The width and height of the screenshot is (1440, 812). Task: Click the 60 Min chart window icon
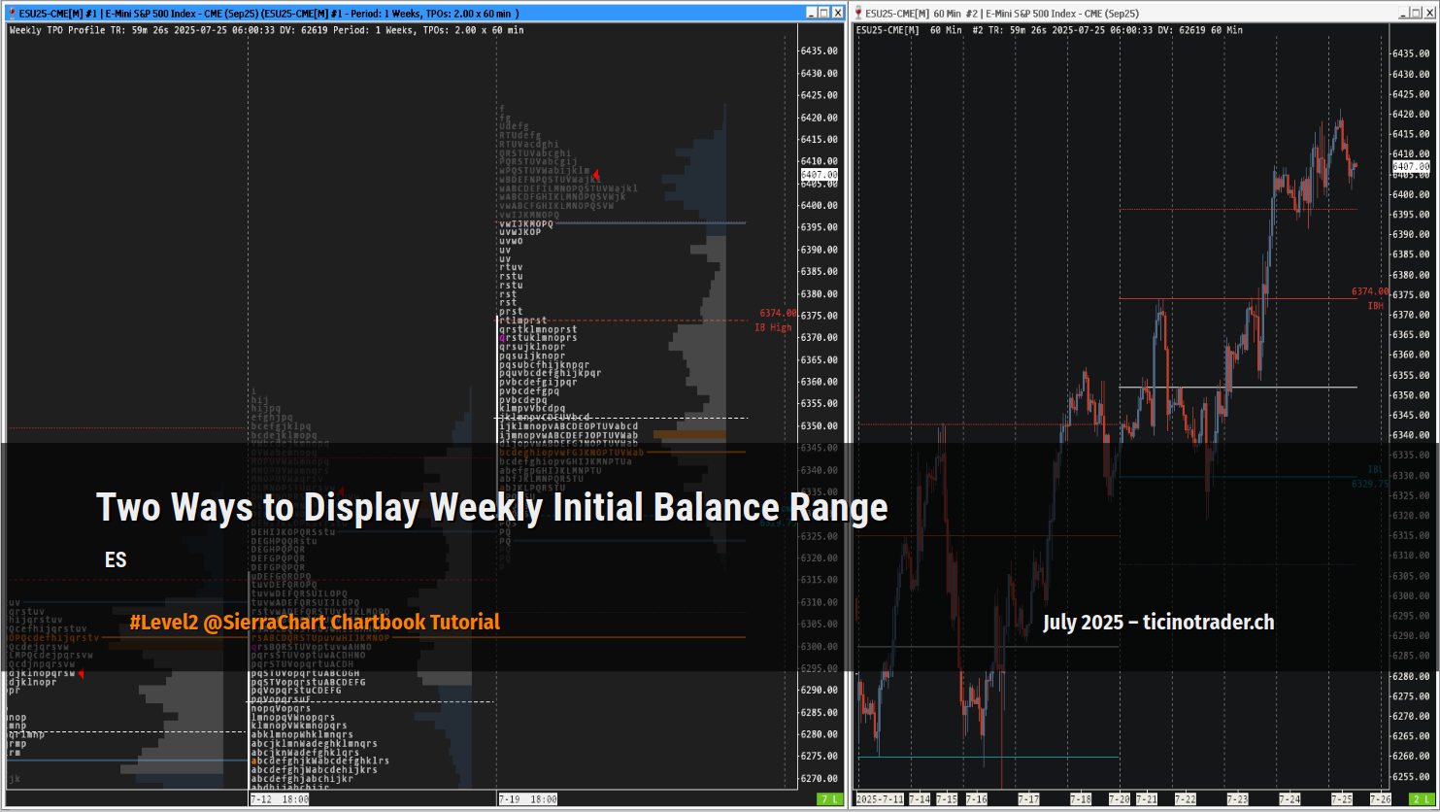coord(860,13)
